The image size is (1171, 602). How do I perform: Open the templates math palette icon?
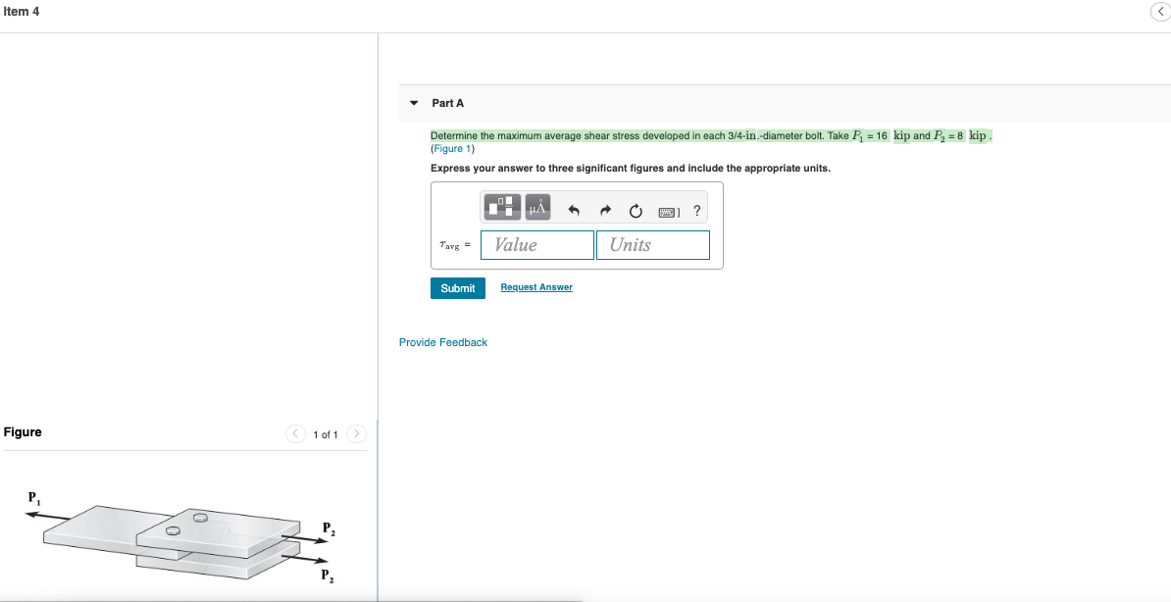pyautogui.click(x=502, y=207)
